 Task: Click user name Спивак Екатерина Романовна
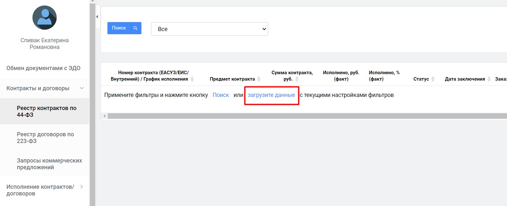tap(45, 44)
